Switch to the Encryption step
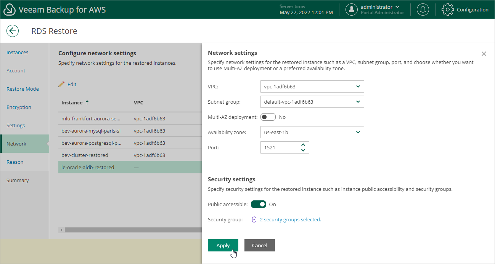 pyautogui.click(x=19, y=107)
